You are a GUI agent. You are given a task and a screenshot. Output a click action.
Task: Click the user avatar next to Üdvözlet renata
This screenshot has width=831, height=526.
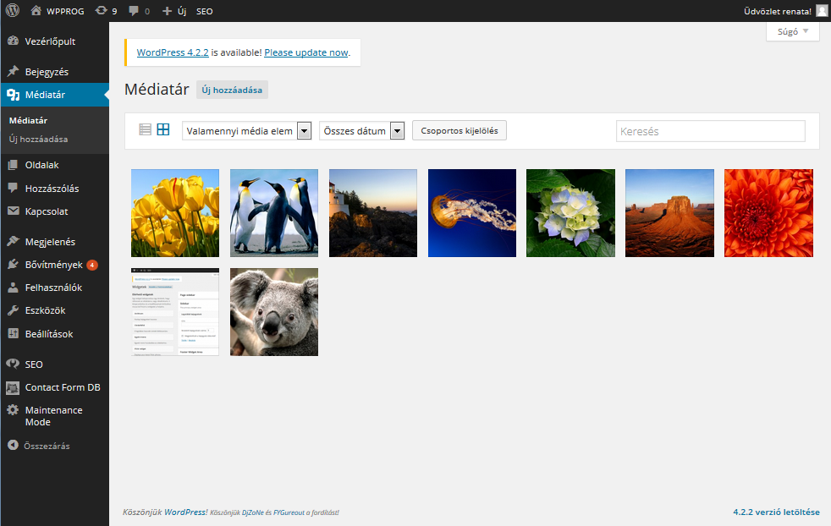coord(822,11)
